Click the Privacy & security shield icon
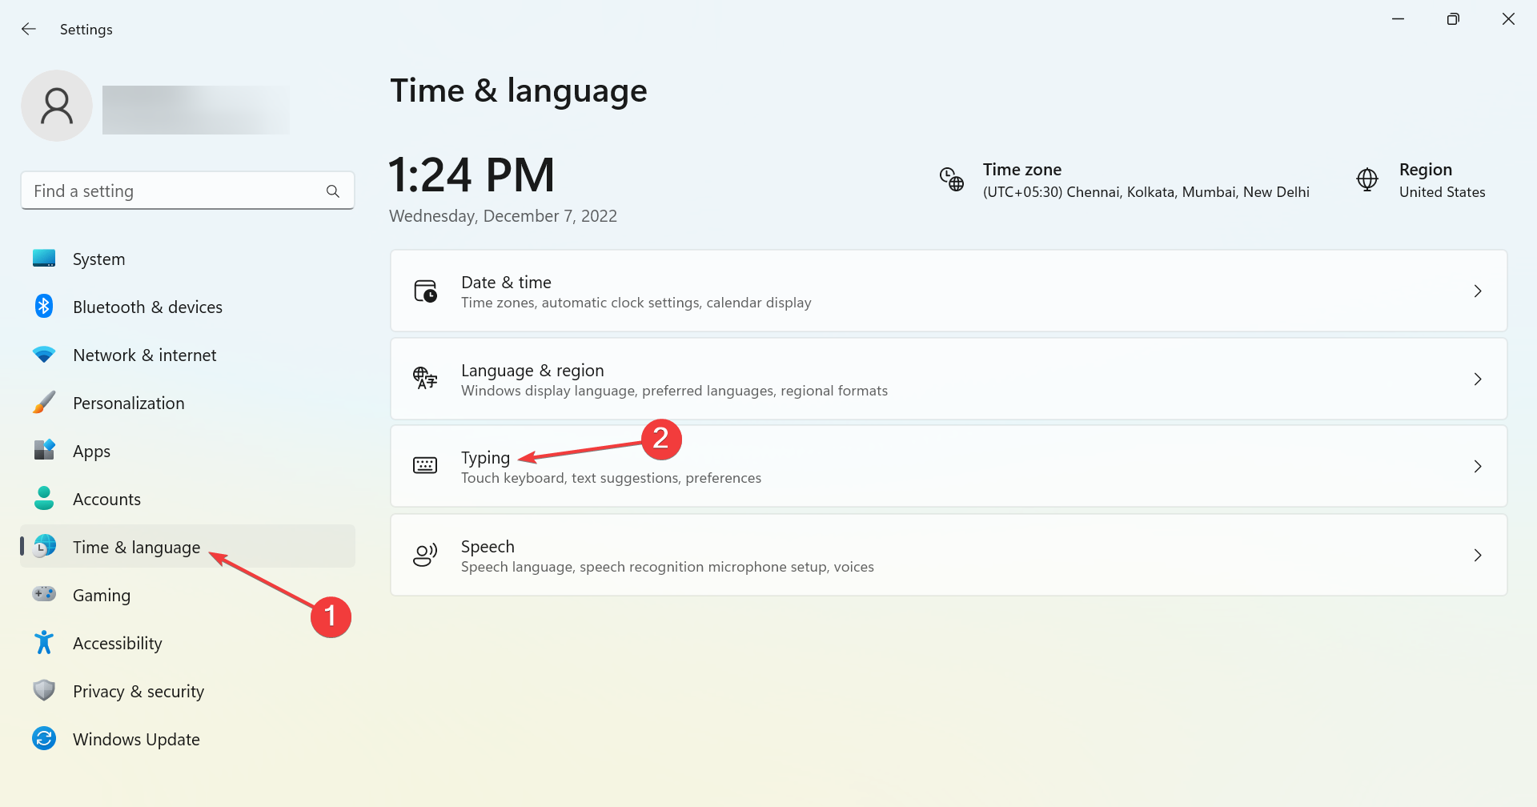 pos(44,690)
